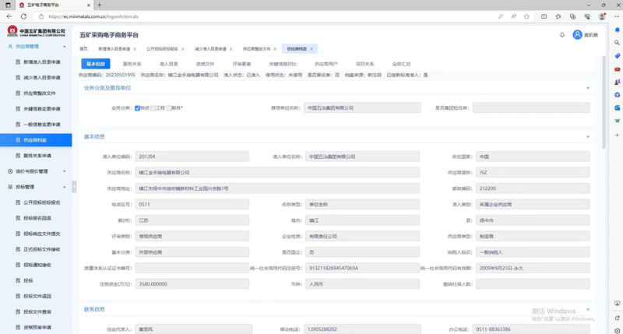Check the 工程 business category checkbox

[153, 108]
